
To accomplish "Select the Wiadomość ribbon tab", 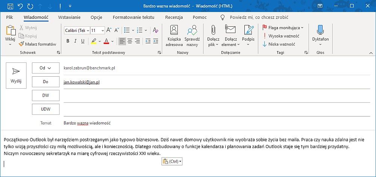I will click(36, 17).
